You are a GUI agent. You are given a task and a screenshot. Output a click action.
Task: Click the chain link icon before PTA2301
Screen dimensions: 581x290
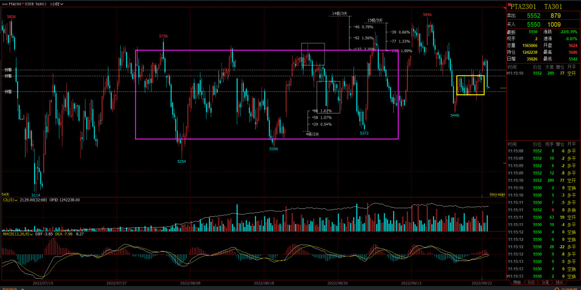tap(4, 3)
